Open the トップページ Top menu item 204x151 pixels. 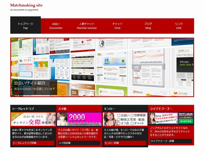pos(25,25)
